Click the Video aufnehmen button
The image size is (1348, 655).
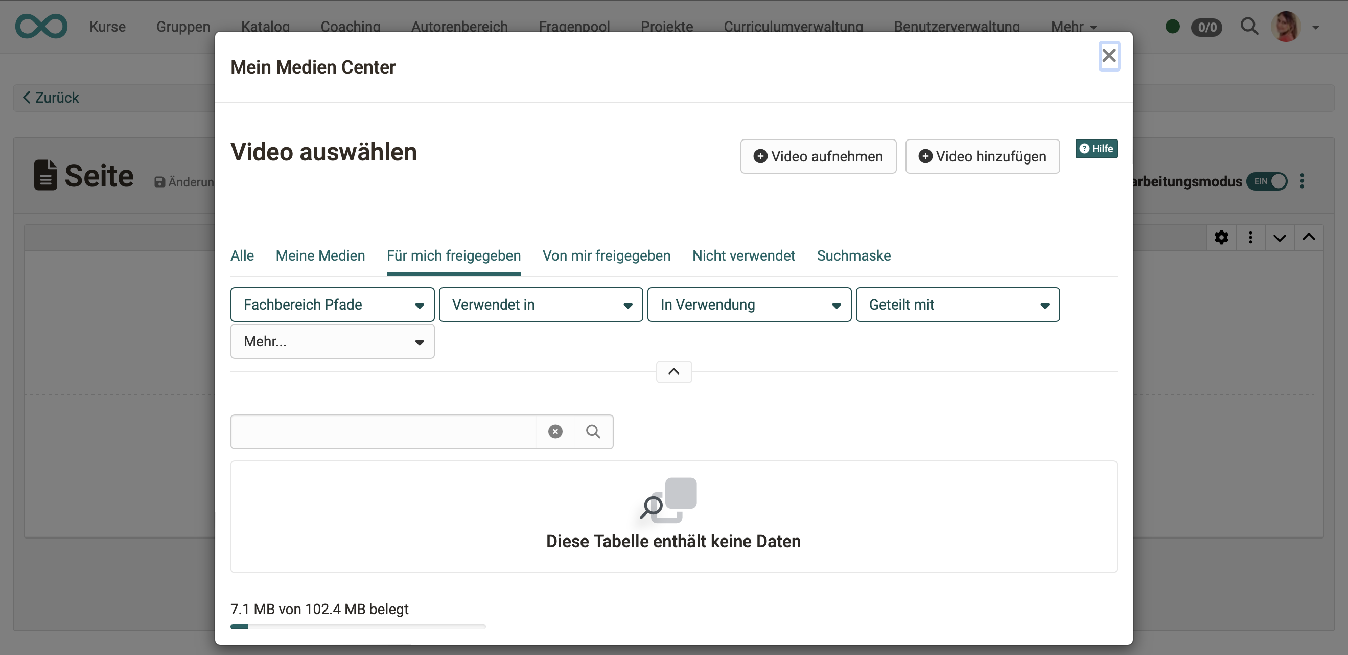tap(818, 156)
